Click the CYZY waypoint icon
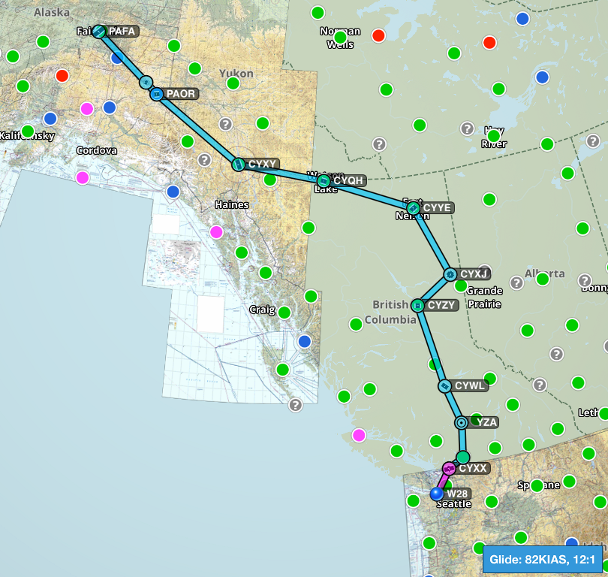This screenshot has width=608, height=577. 417,306
